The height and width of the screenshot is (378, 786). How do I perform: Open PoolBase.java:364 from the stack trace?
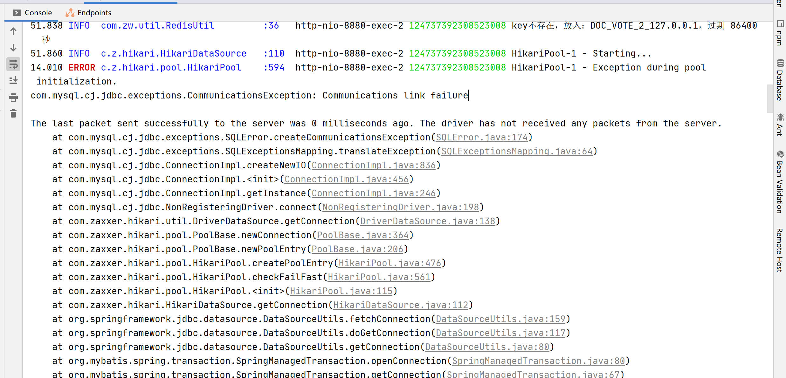363,235
